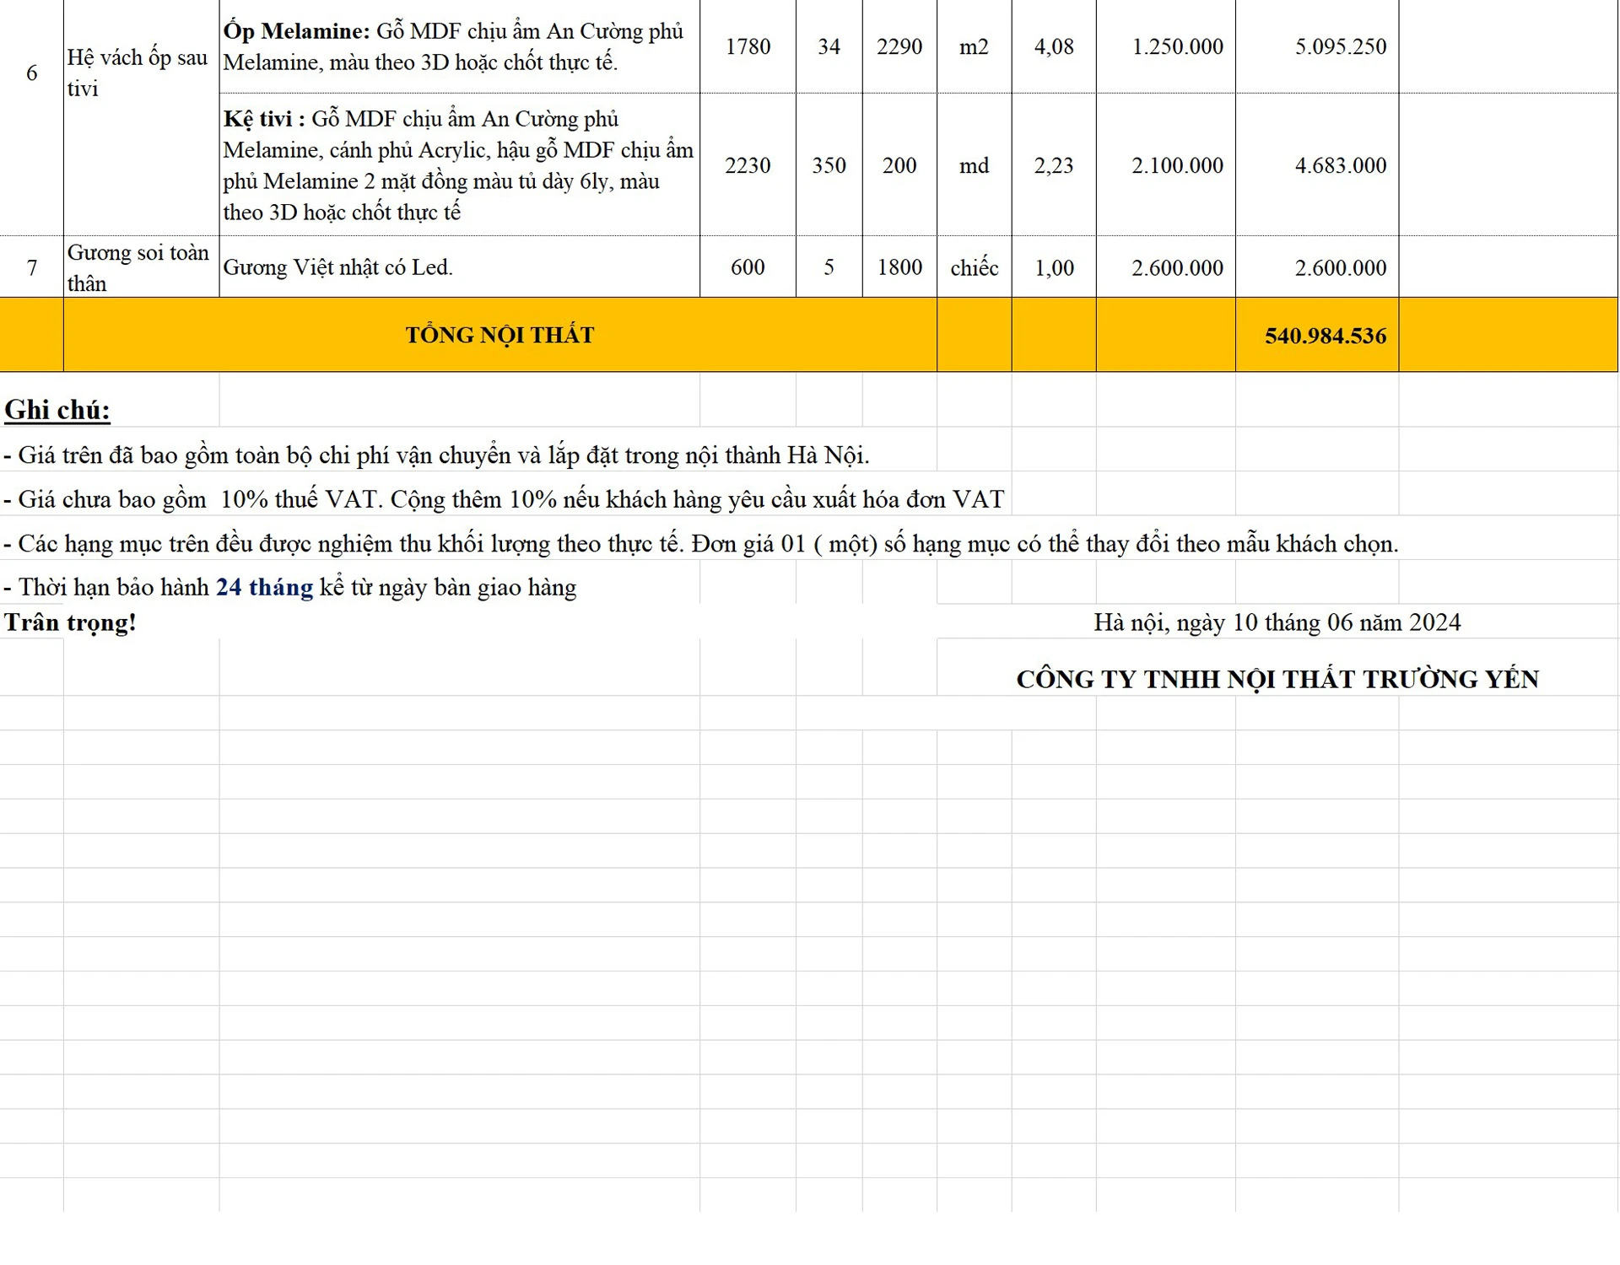Click the total amount 540.984.536 cell
1620x1265 pixels.
point(1325,336)
